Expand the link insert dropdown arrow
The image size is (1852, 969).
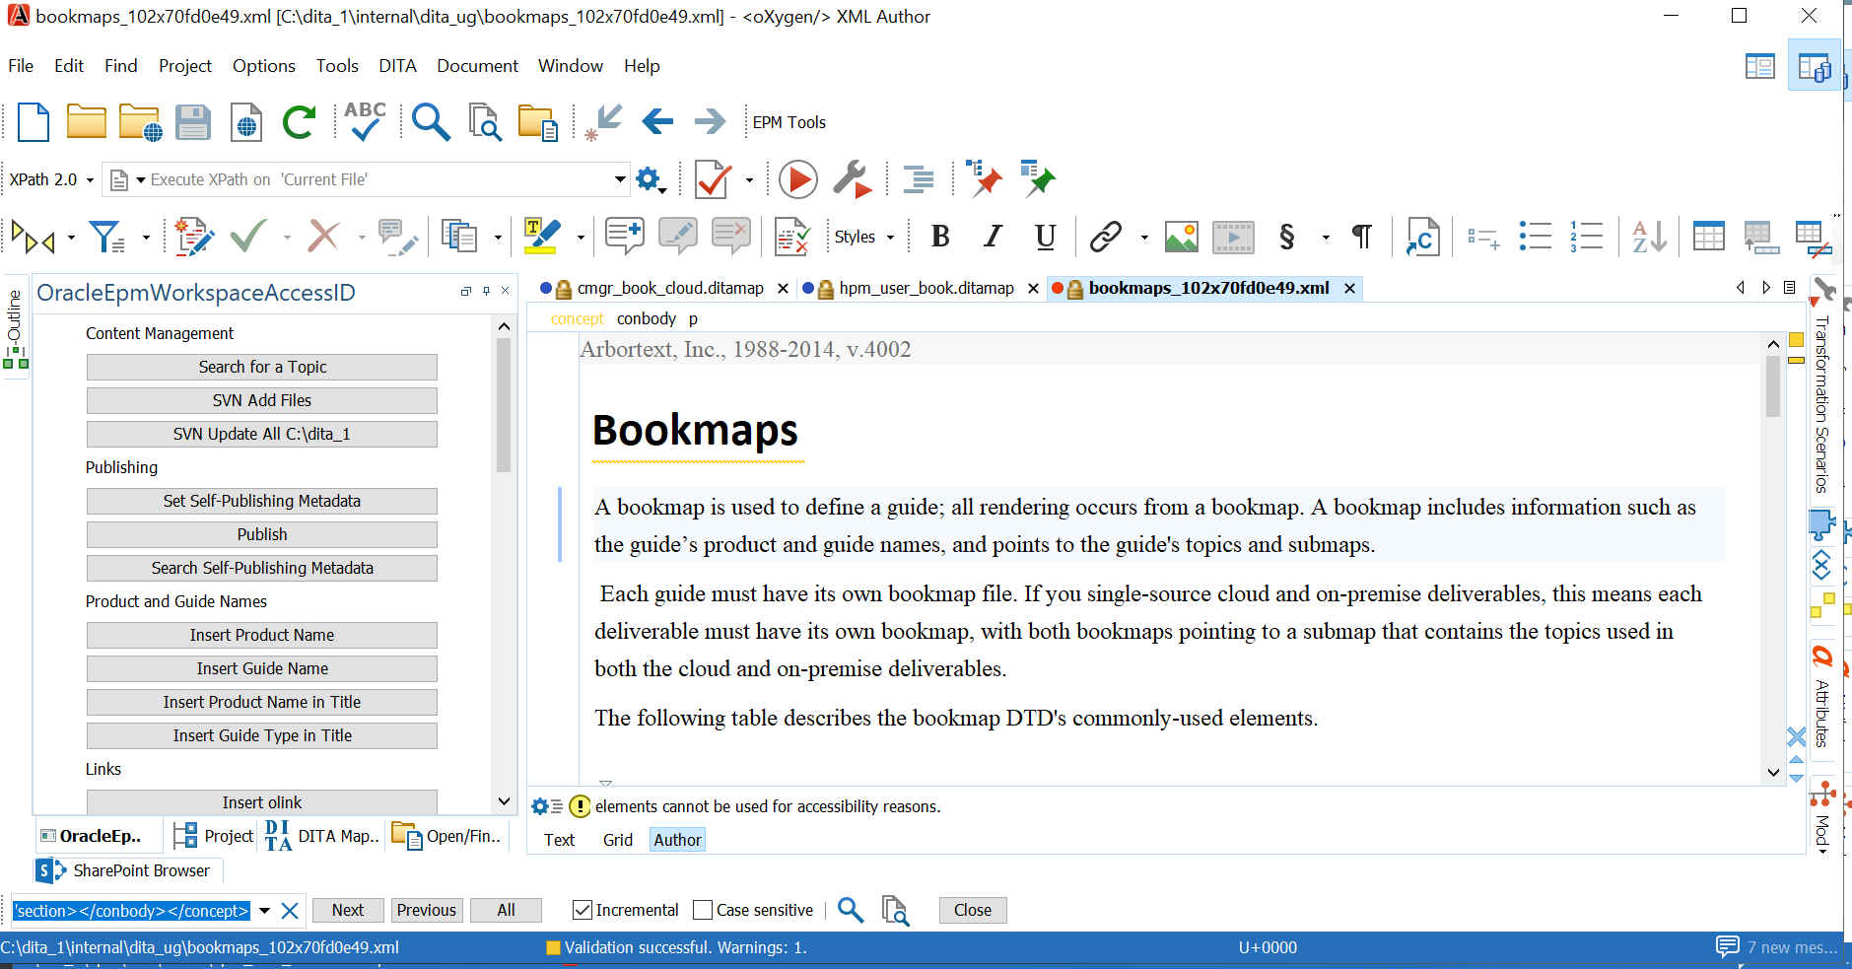coord(1144,238)
